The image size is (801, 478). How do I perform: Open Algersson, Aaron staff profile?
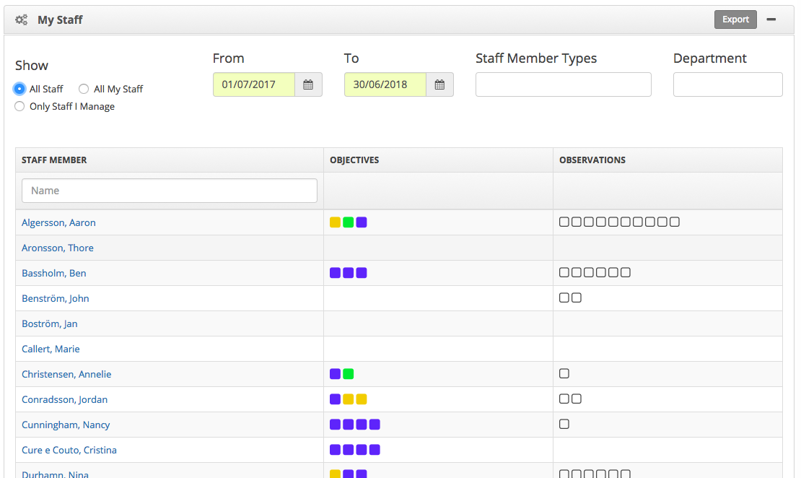pos(58,222)
